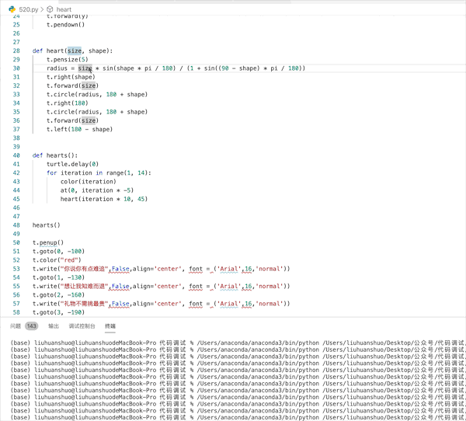Place cursor on highlighted size parameter
Image resolution: width=466 pixels, height=421 pixels.
[75, 50]
